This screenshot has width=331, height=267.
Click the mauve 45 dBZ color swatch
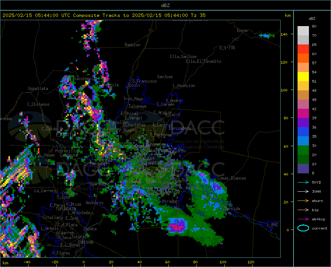[303, 104]
